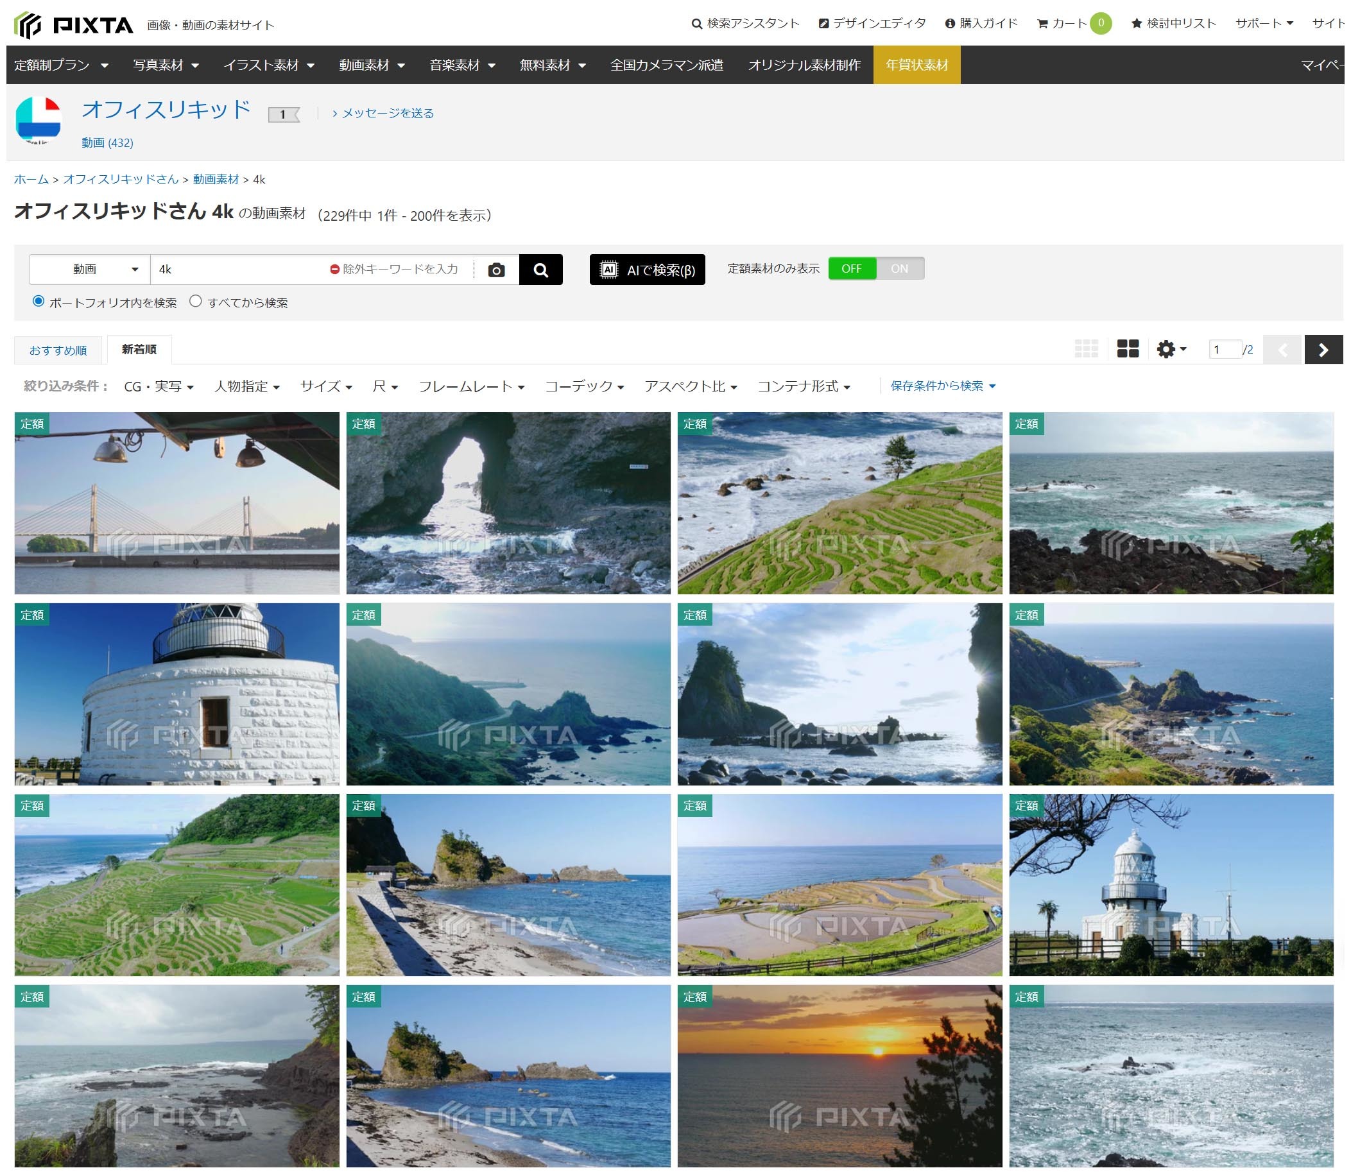Switch to small grid thumbnail view
This screenshot has width=1351, height=1175.
(1086, 349)
